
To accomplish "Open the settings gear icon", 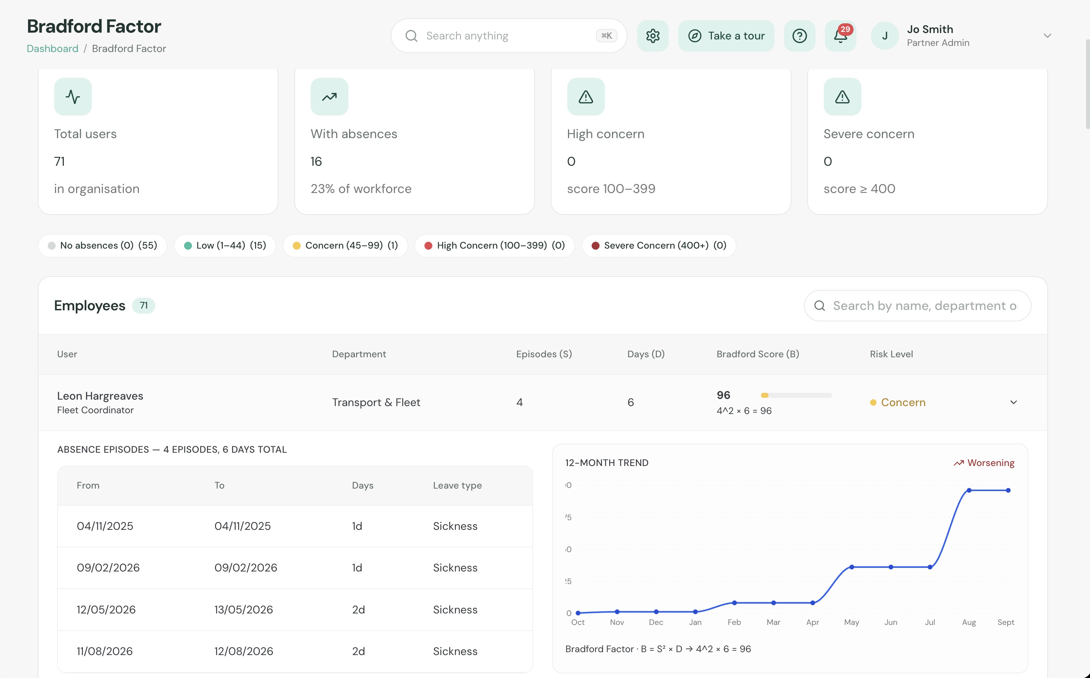I will point(652,36).
